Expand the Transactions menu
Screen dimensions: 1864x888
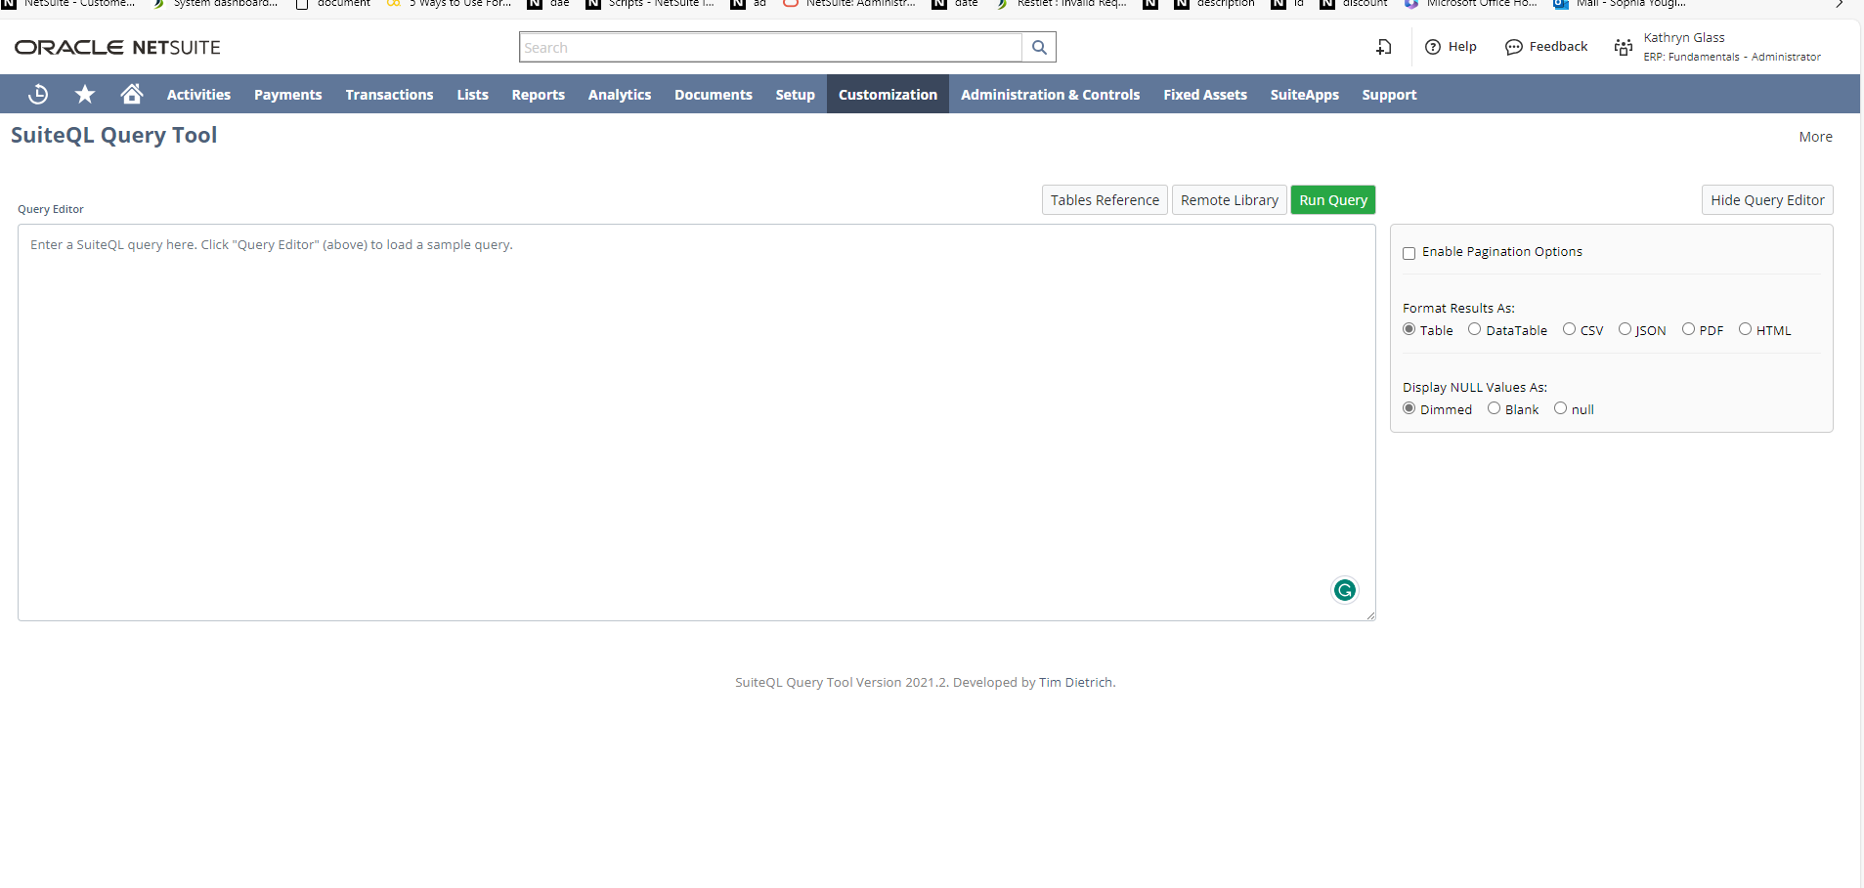pos(389,95)
